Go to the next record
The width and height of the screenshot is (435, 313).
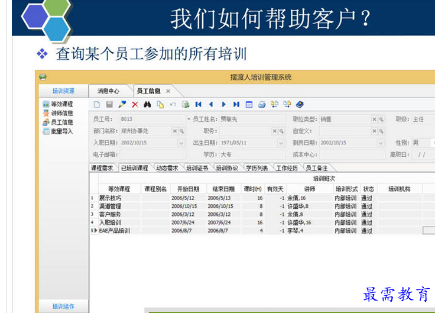click(223, 104)
